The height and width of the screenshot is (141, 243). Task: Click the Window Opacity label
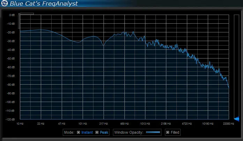pos(129,132)
